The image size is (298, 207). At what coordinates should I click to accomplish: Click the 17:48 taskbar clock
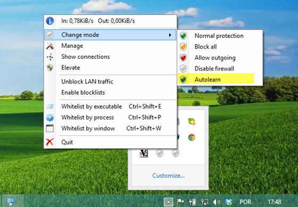pos(275,202)
